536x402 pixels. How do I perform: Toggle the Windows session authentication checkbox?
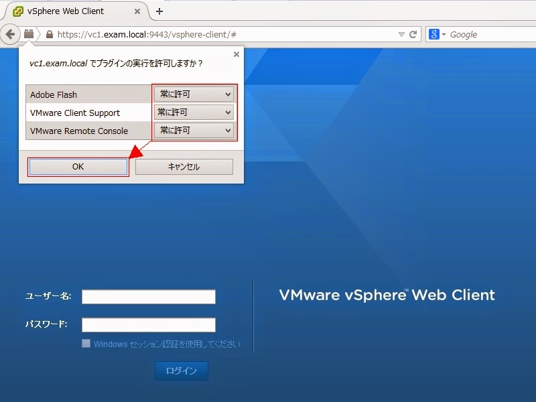coord(86,344)
